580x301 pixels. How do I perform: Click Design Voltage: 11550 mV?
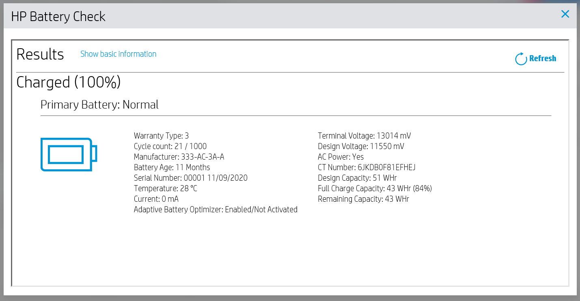361,146
